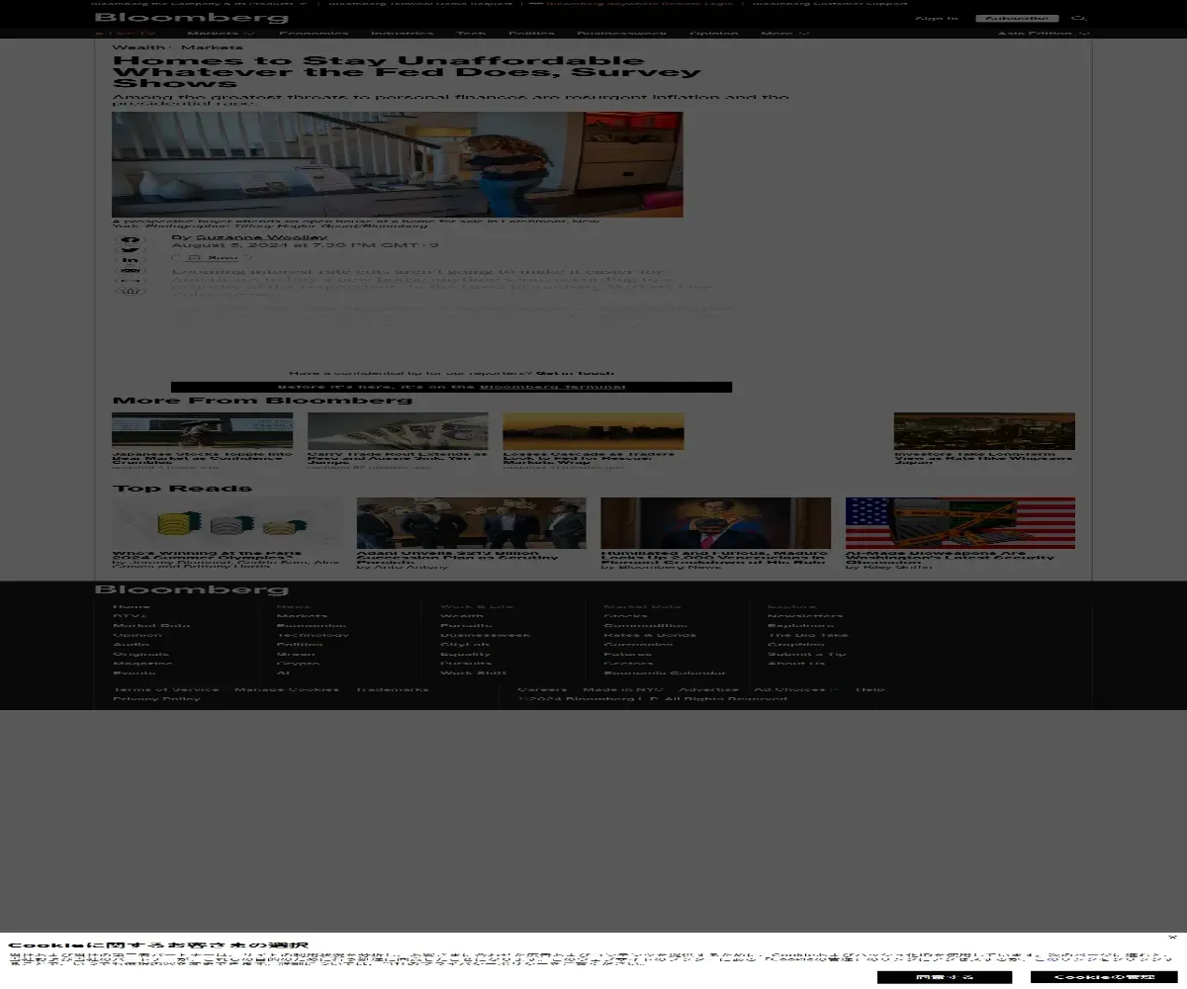Open the Bloomberg Terminal banner link
The height and width of the screenshot is (989, 1187).
coord(552,387)
